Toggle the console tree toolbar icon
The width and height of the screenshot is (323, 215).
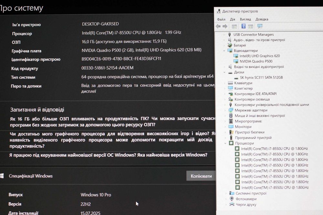tap(234, 26)
